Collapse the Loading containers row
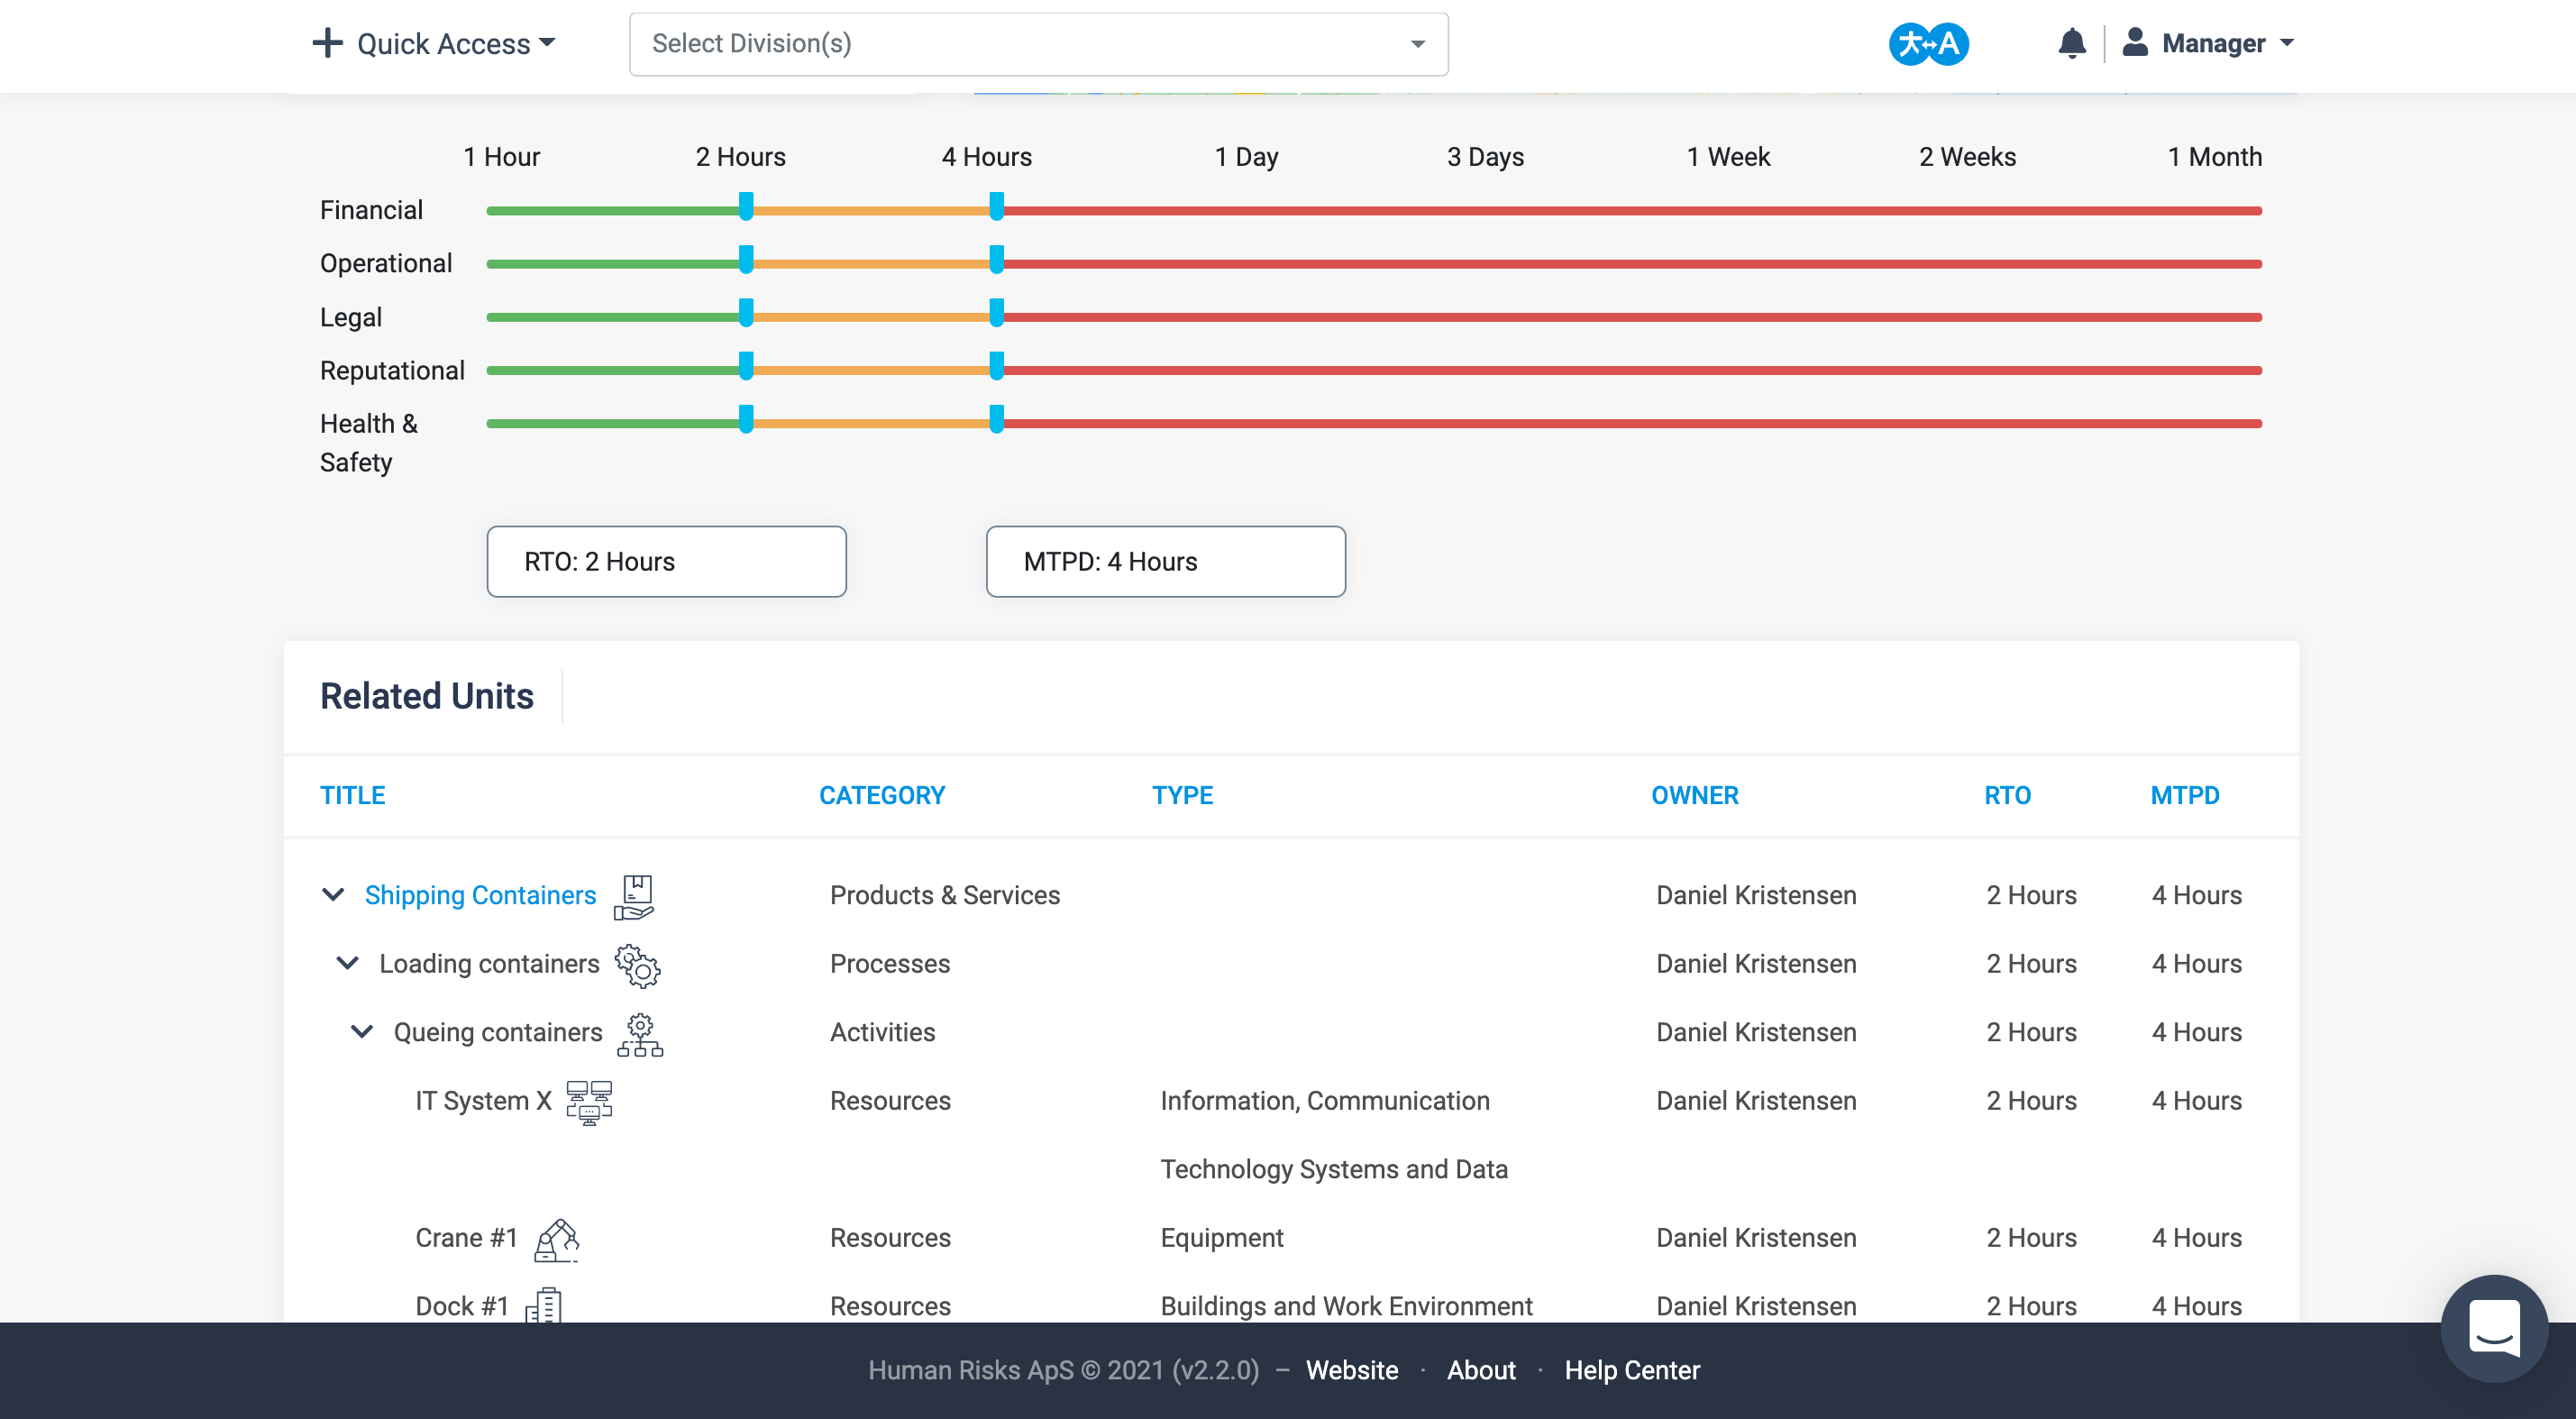The height and width of the screenshot is (1419, 2576). [x=347, y=963]
